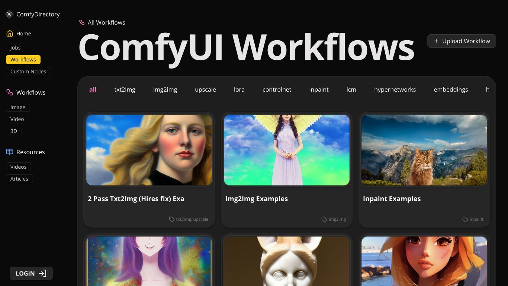
Task: Open the blonde woman portrait thumbnail
Action: (149, 150)
